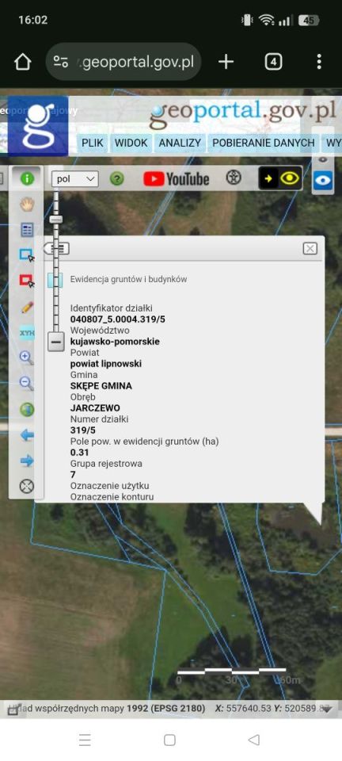Screen dimensions: 342x761
Task: Open the browser three-dot menu
Action: tap(319, 62)
